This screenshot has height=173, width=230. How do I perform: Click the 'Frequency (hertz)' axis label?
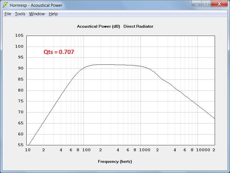tap(115, 162)
